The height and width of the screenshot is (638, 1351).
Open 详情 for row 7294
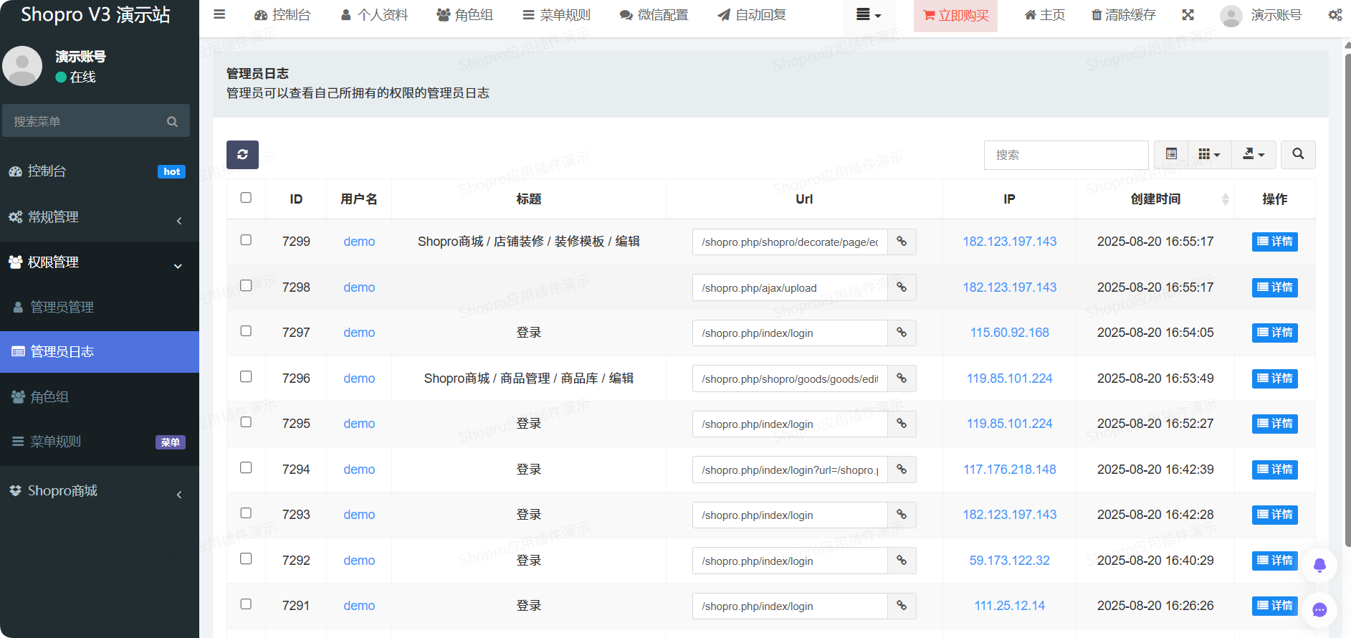pyautogui.click(x=1274, y=470)
